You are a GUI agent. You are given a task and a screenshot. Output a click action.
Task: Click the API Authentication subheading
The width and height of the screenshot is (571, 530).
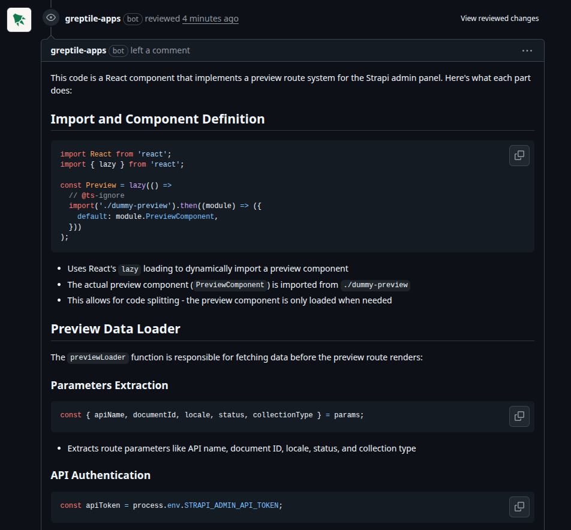pos(100,475)
